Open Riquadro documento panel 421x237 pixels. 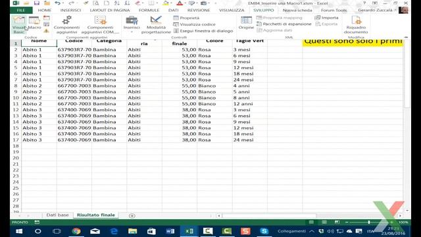[x=356, y=25]
